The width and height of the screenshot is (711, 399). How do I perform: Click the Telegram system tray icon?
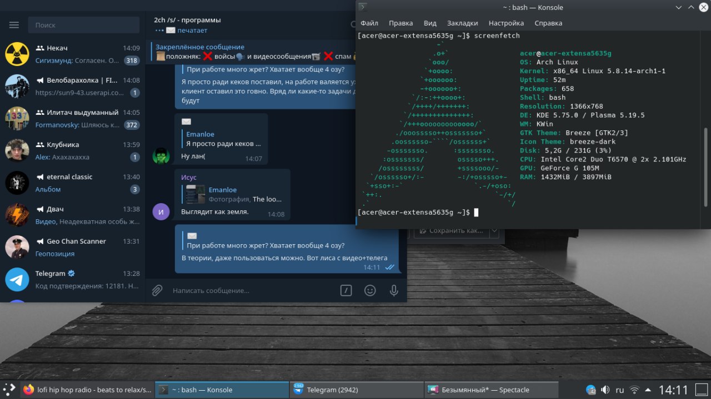pos(591,390)
